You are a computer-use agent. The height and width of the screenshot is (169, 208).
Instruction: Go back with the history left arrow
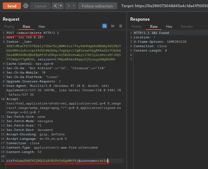click(55, 6)
